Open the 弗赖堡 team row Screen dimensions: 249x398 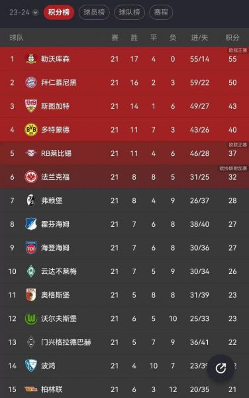coord(124,200)
